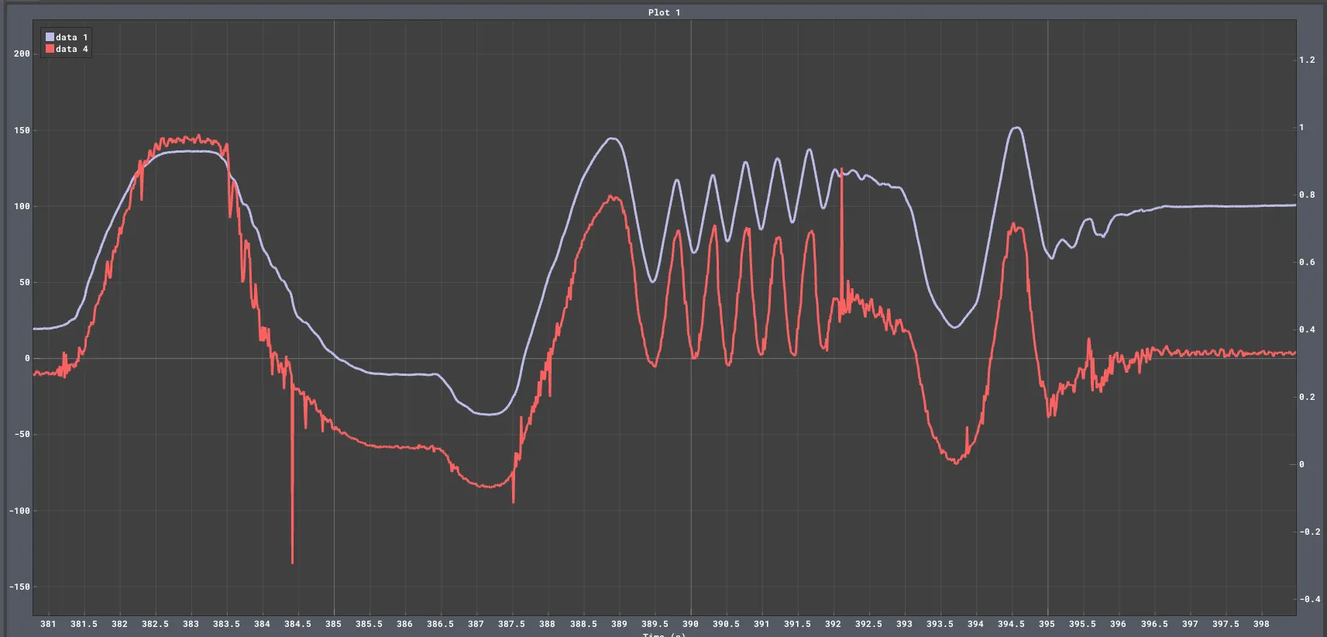Viewport: 1327px width, 637px height.
Task: Click the '0.4' right axis tick label
Action: tap(1307, 329)
